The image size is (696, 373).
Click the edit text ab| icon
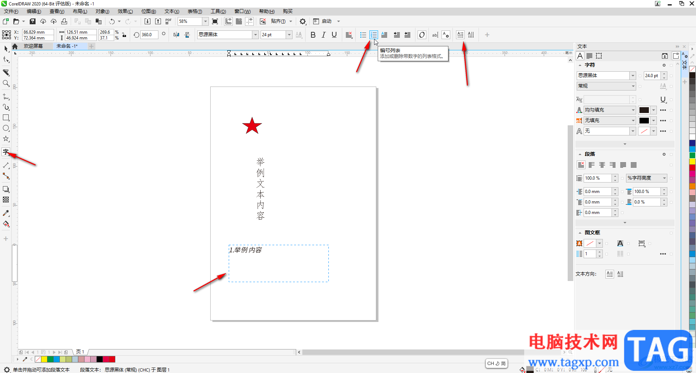point(435,35)
